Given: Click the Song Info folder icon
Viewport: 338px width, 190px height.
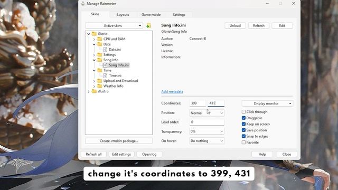Looking at the screenshot, I should (100, 60).
